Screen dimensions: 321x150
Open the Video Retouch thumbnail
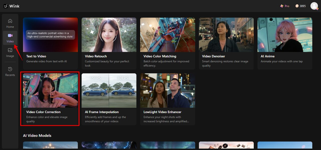tap(109, 35)
